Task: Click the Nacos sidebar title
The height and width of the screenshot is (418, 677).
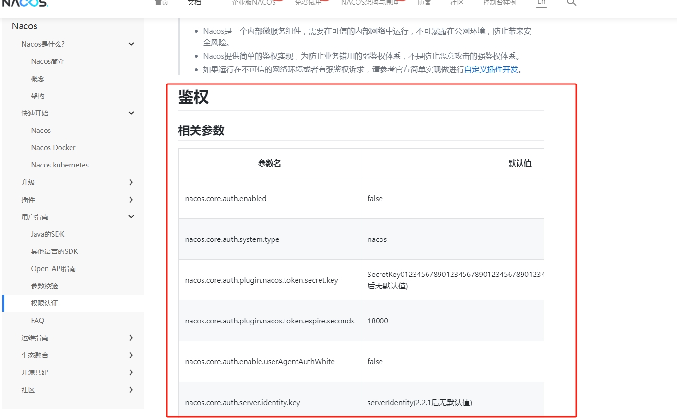Action: click(24, 26)
